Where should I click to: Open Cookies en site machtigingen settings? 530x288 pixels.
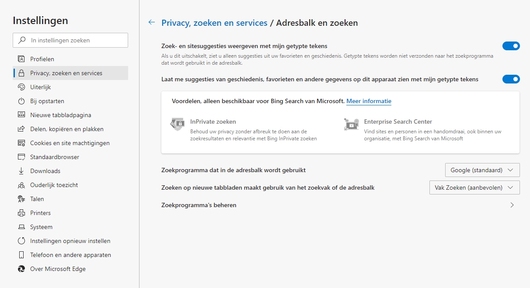click(x=70, y=143)
